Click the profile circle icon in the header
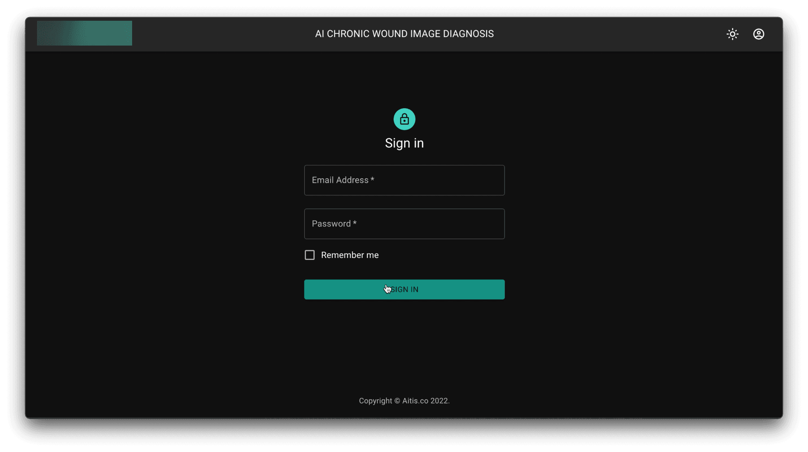The image size is (808, 452). coord(758,34)
